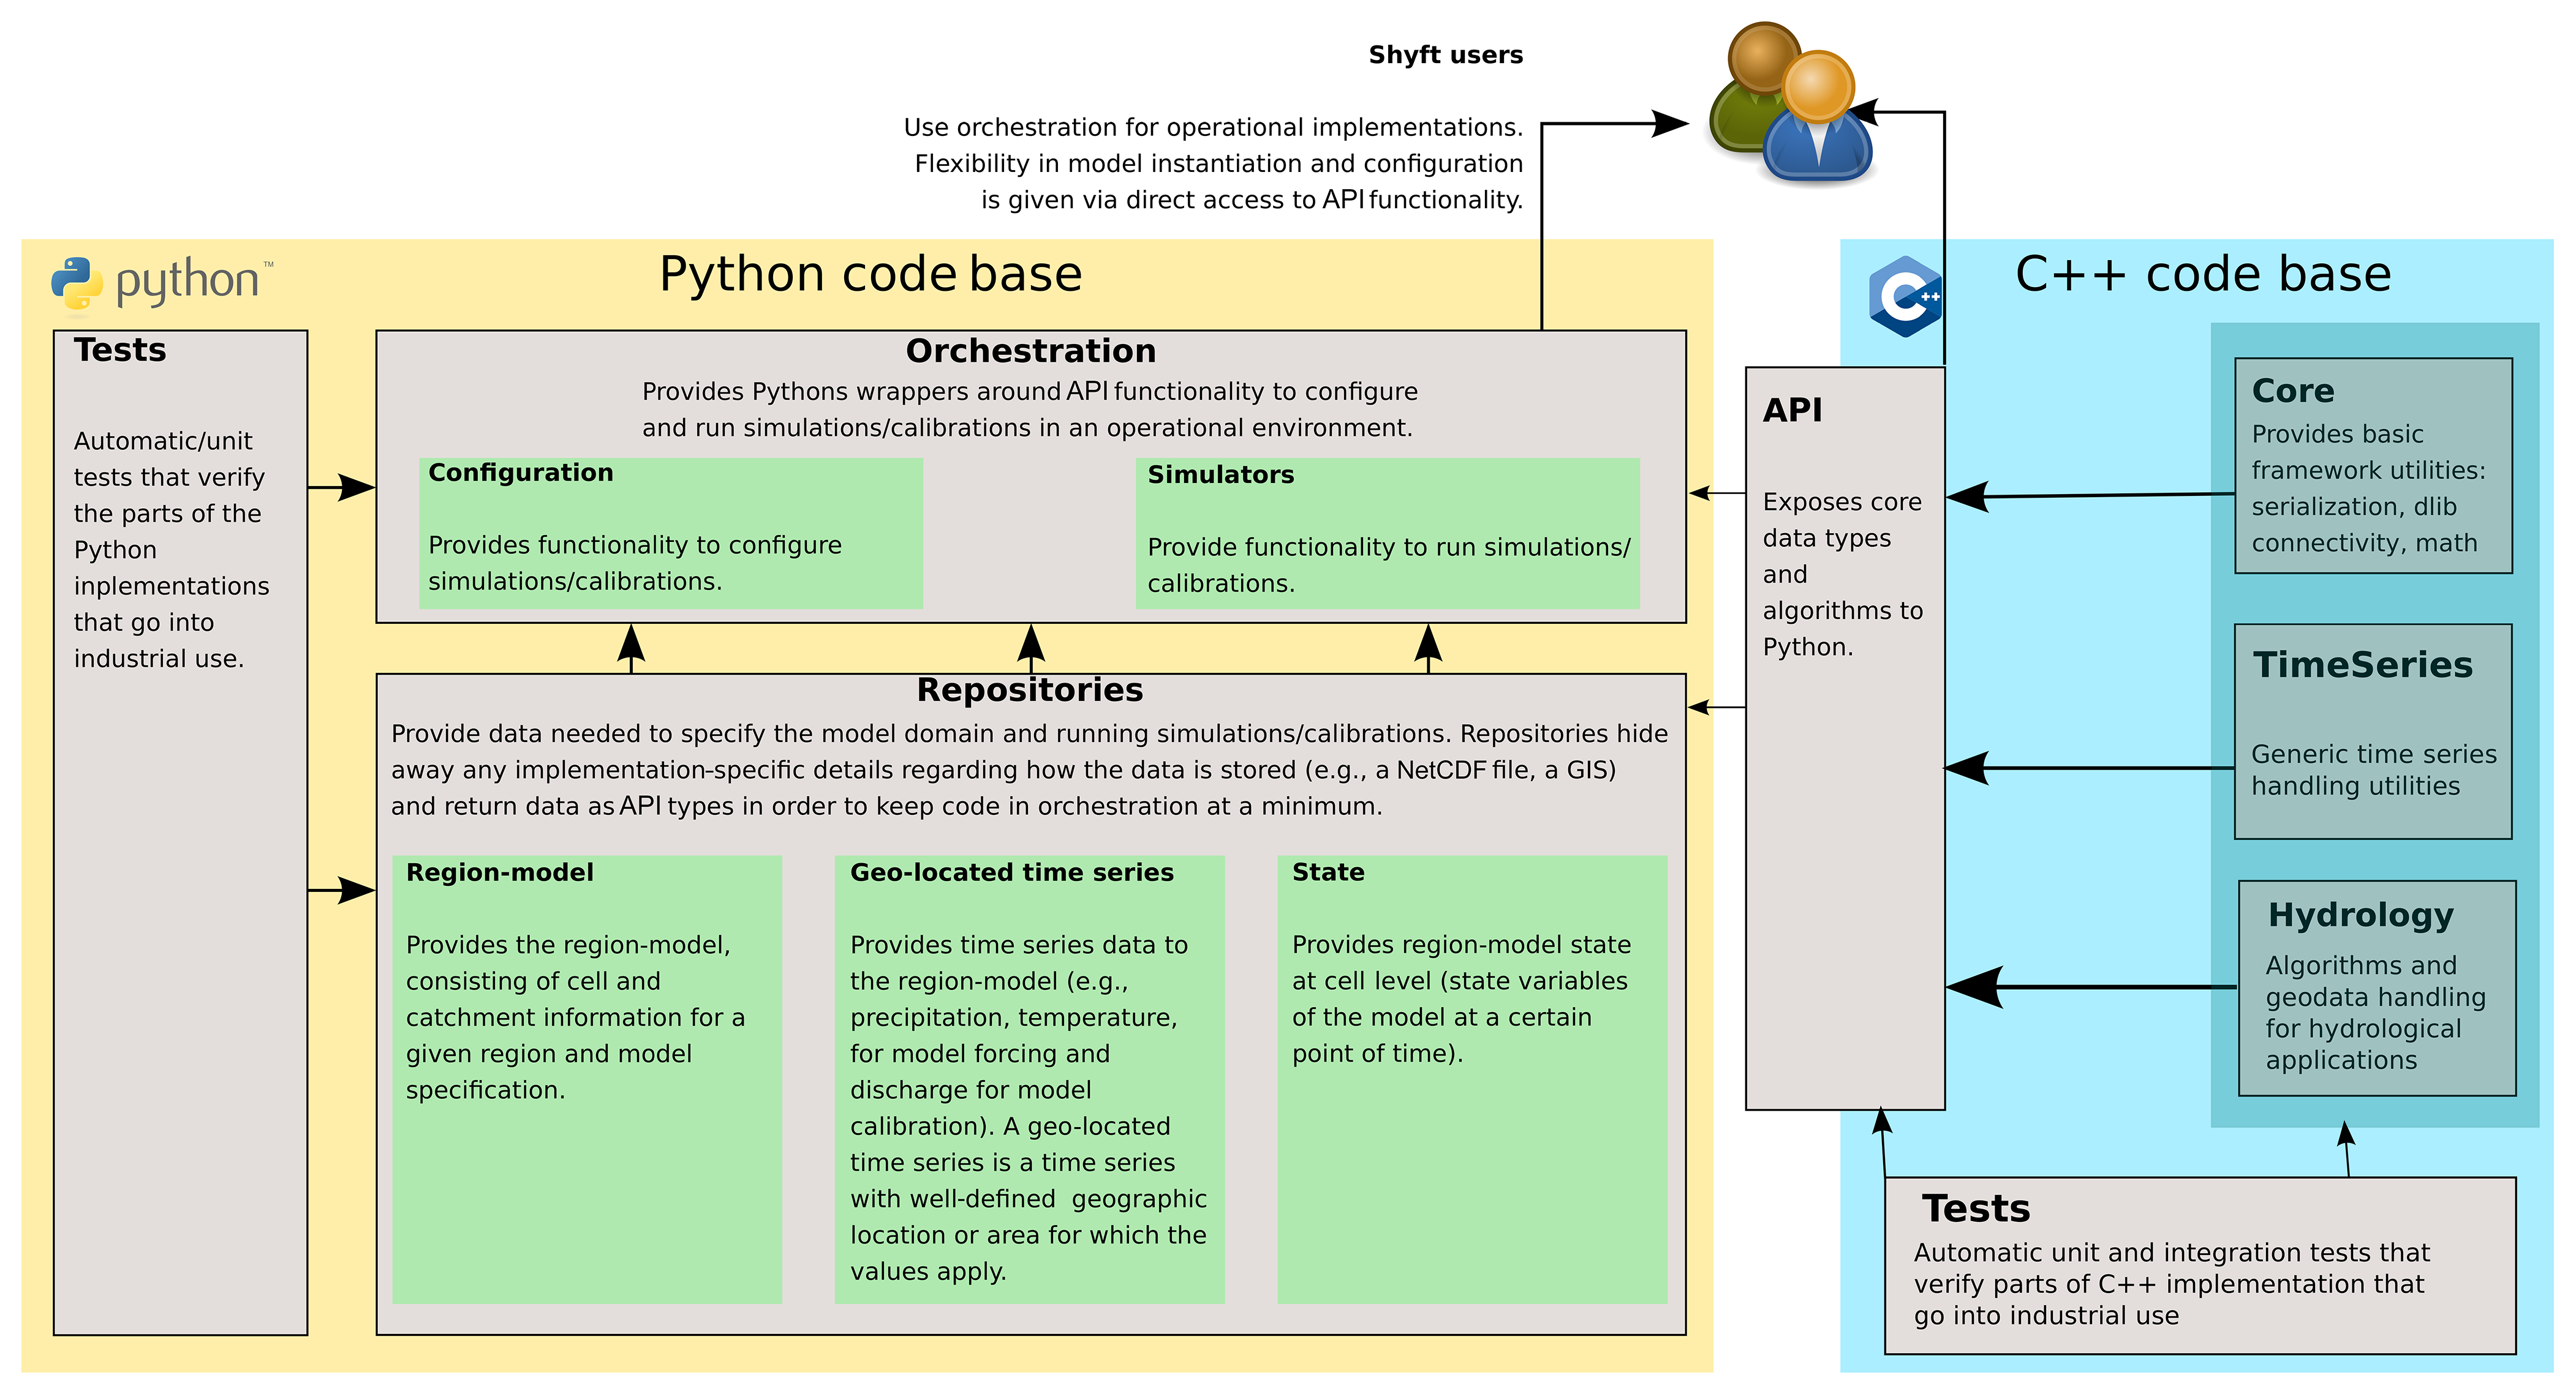The width and height of the screenshot is (2576, 1394).
Task: Click the Shyft users label
Action: 1445,55
